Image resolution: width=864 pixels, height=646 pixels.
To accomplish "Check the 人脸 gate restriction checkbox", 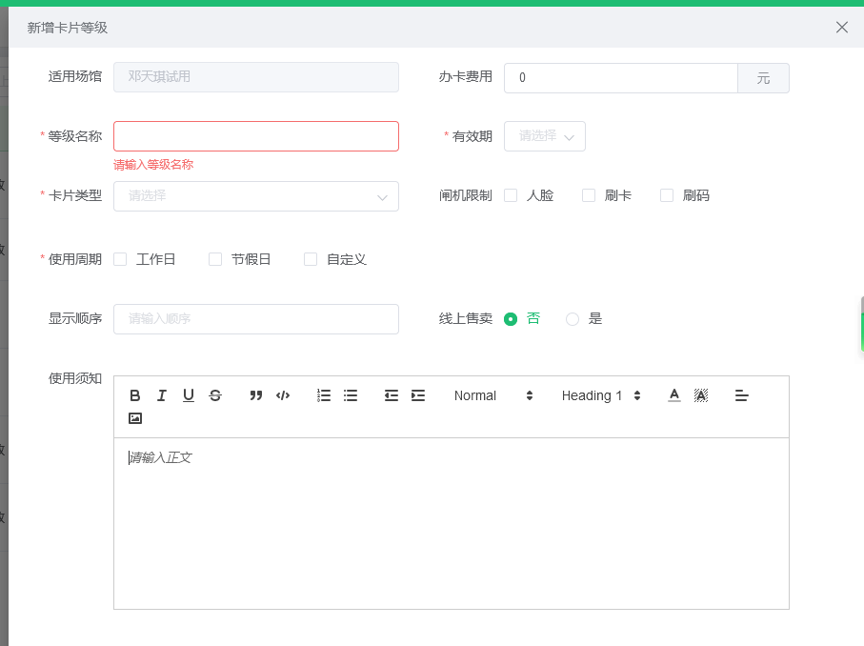I will 512,194.
